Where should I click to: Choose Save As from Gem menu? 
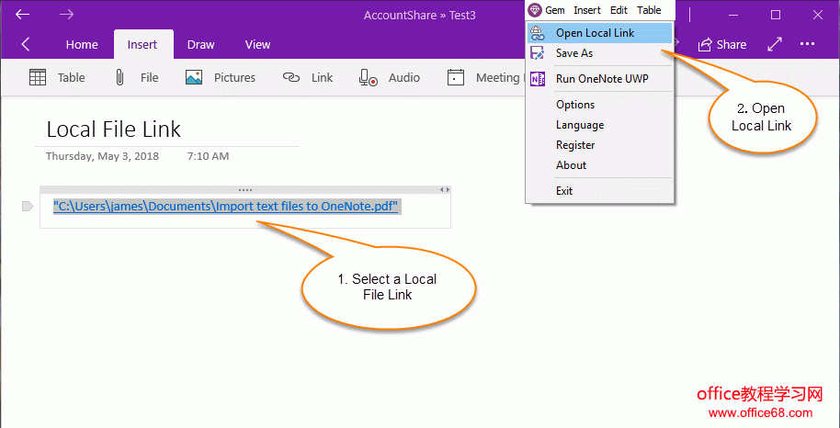(599, 53)
